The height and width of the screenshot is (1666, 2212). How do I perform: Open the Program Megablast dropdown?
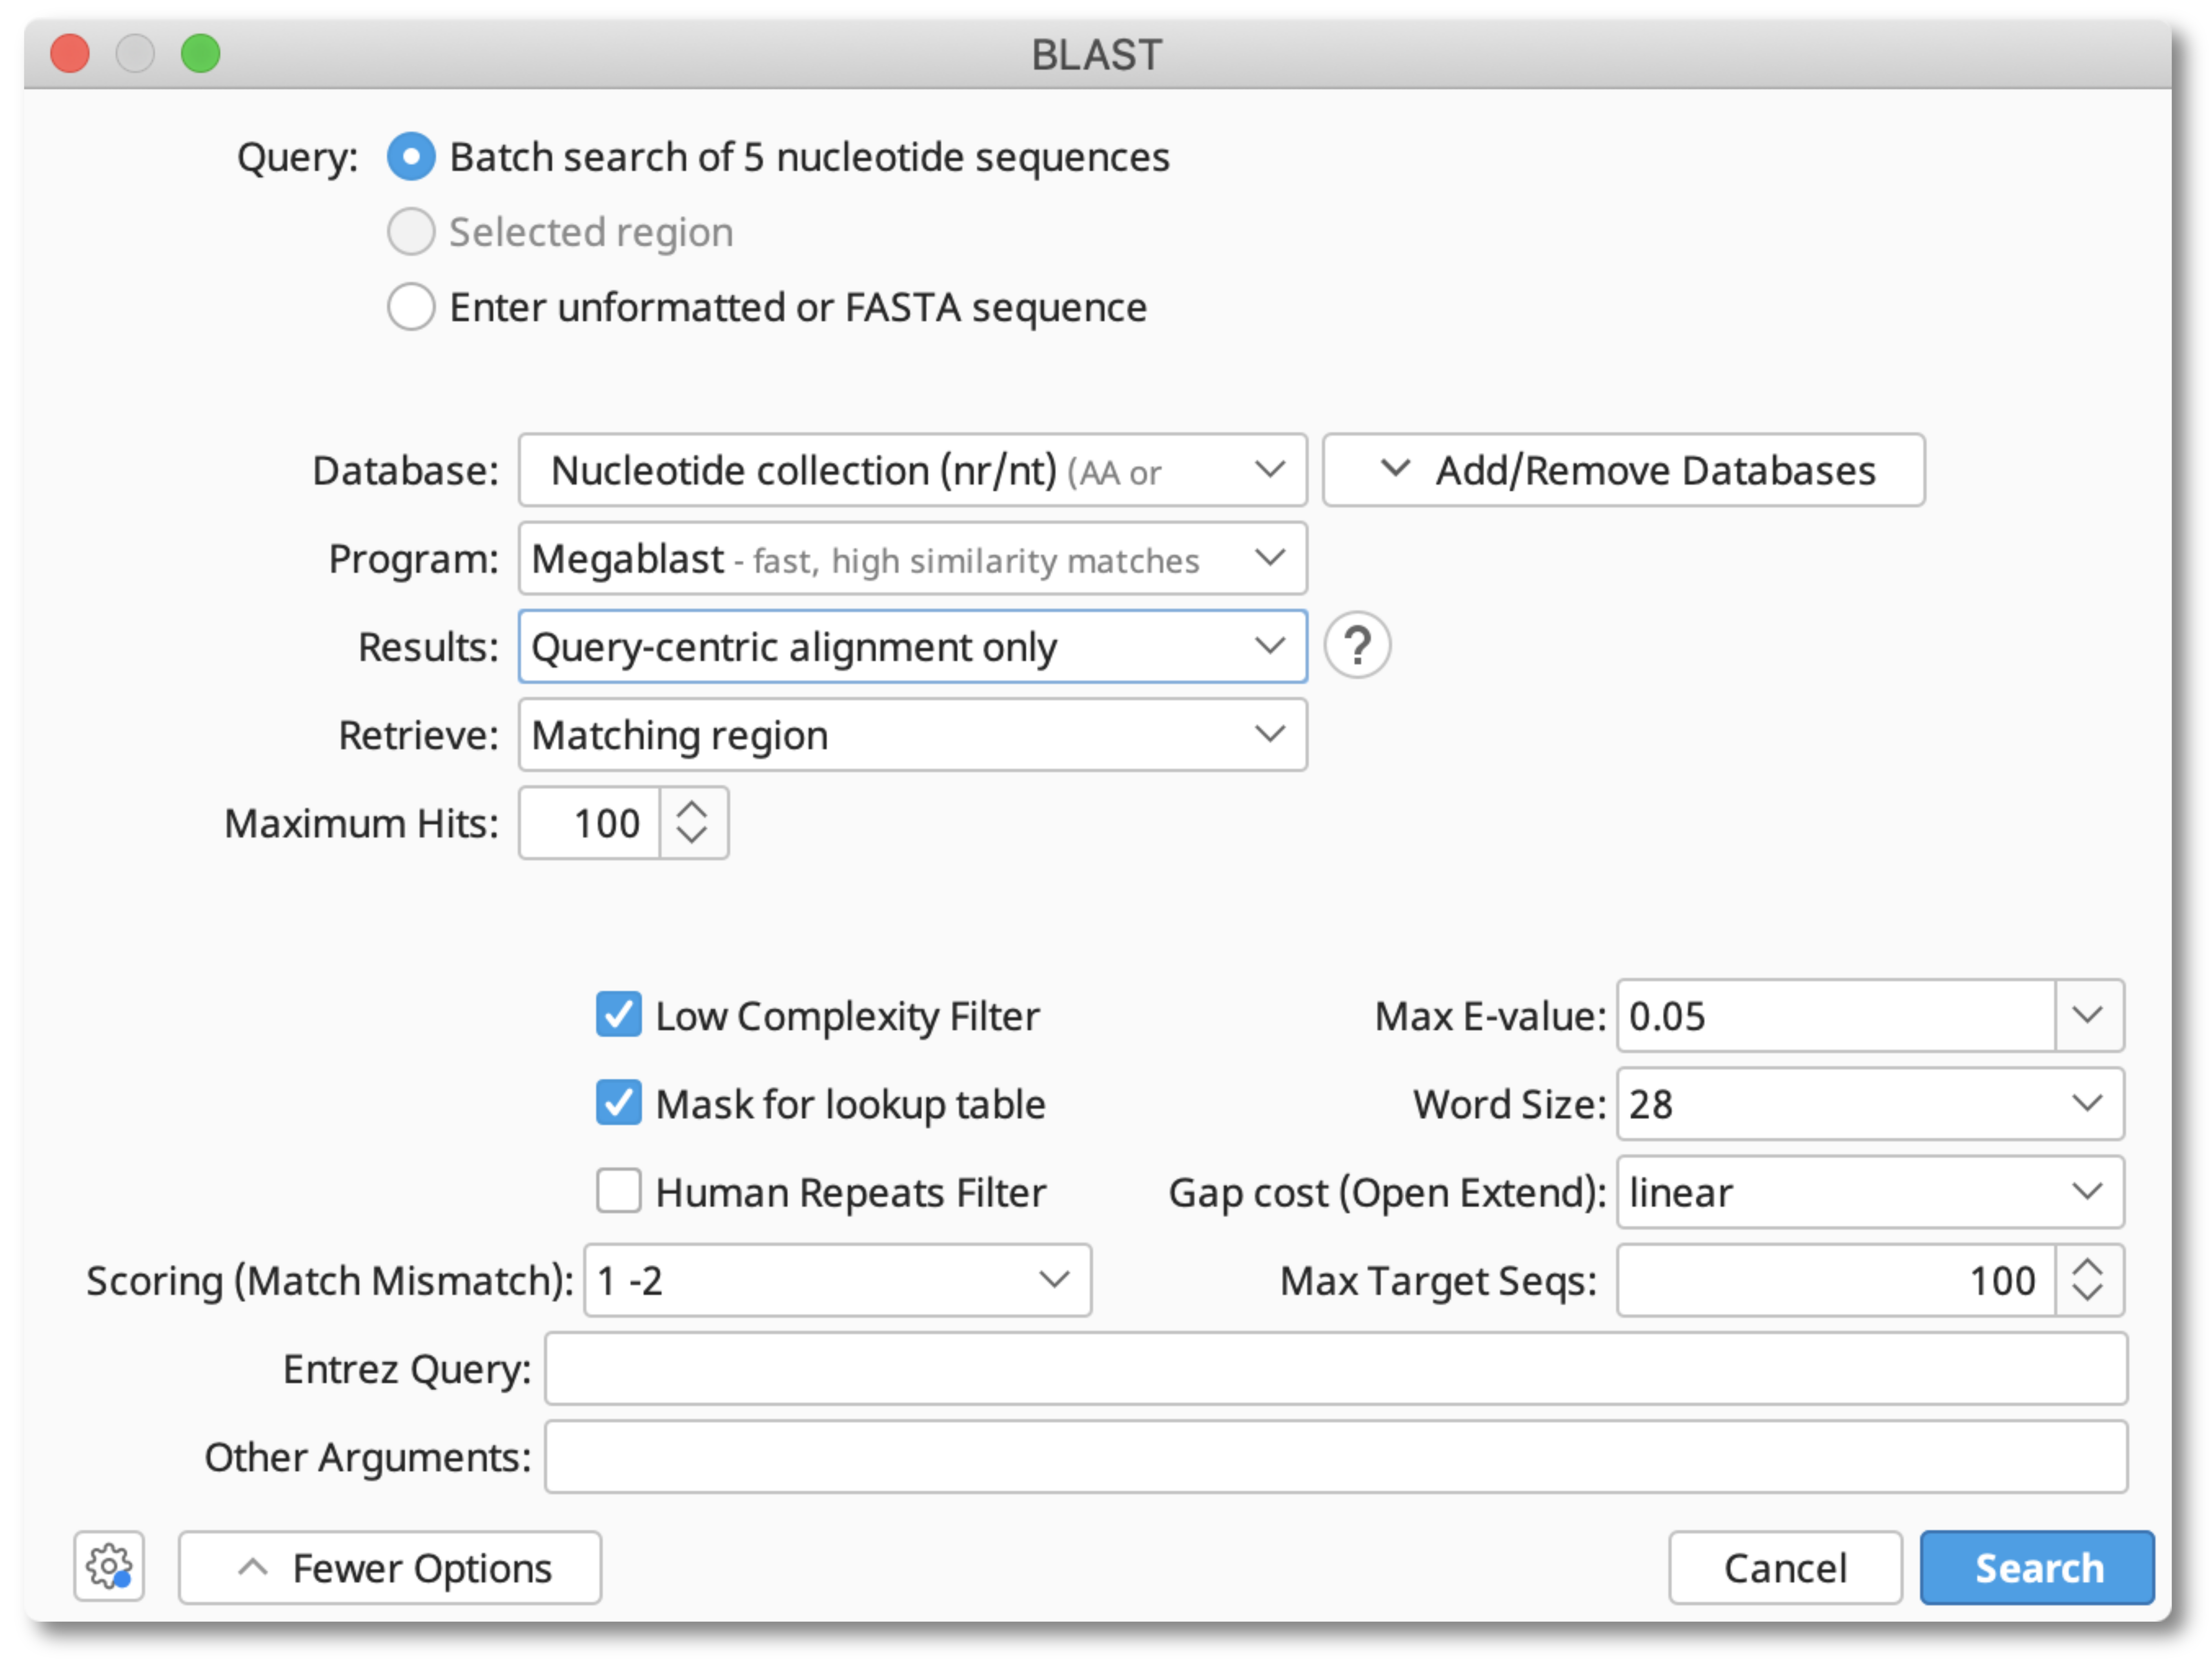coord(912,558)
